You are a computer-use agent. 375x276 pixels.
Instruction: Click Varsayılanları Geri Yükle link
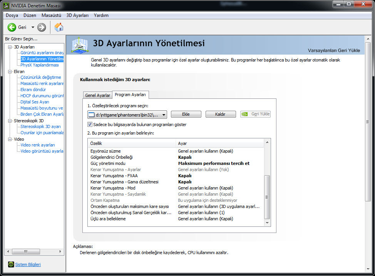(x=334, y=50)
